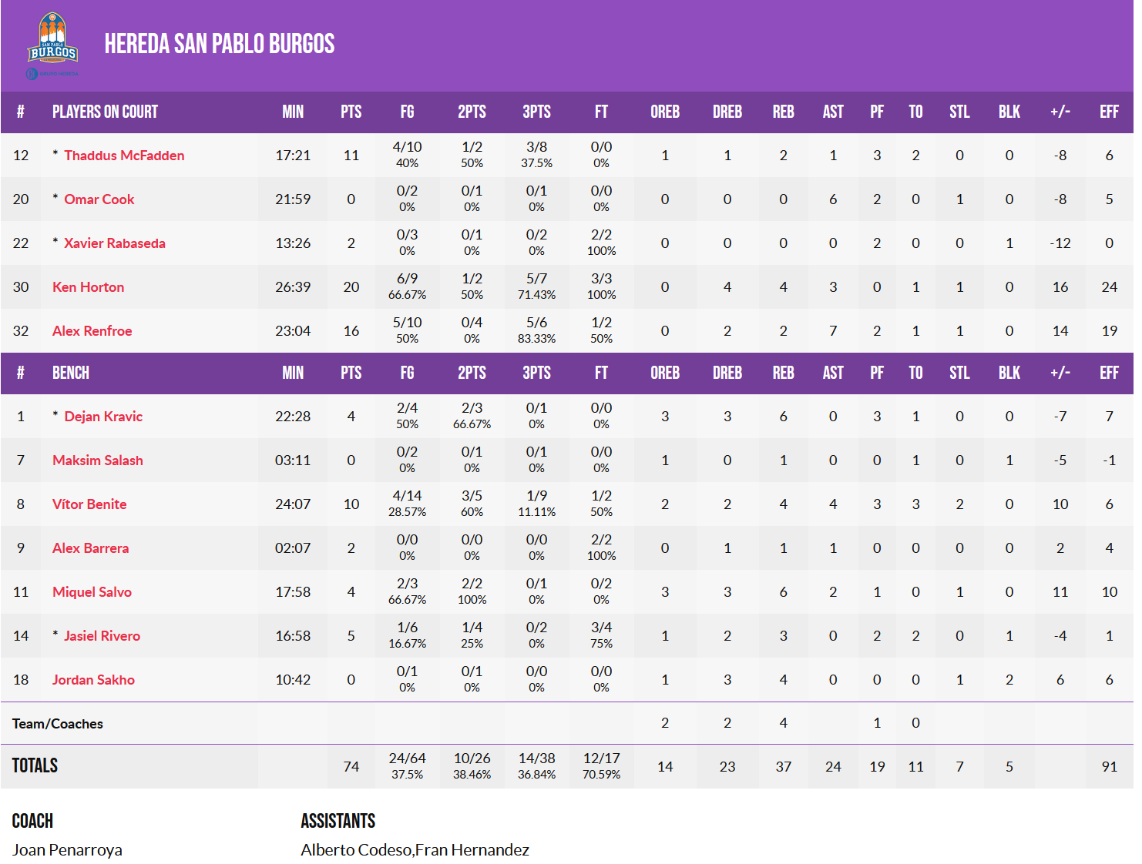This screenshot has height=864, width=1142.
Task: Click on Ken Horton's name
Action: click(88, 287)
